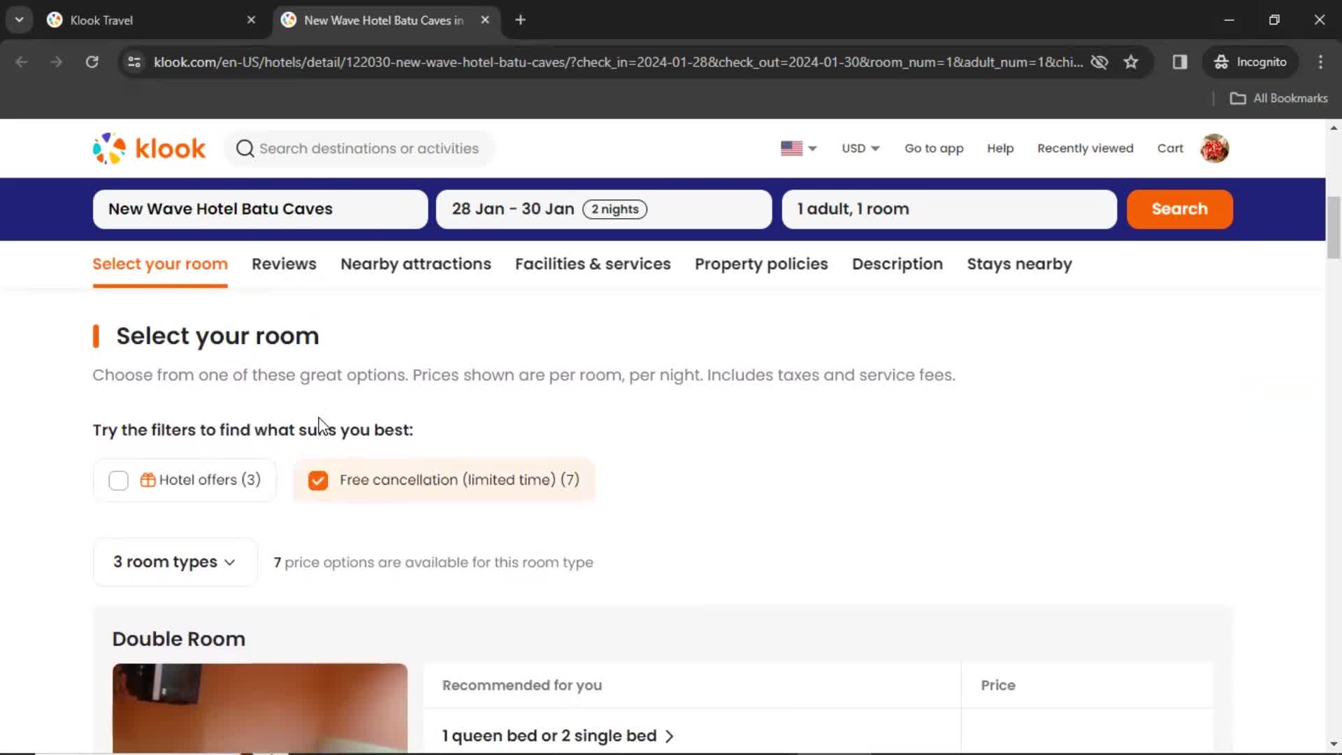Click the check-in date input field

click(604, 208)
